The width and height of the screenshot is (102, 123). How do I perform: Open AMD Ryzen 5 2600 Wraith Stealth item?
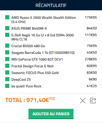tap(43, 20)
